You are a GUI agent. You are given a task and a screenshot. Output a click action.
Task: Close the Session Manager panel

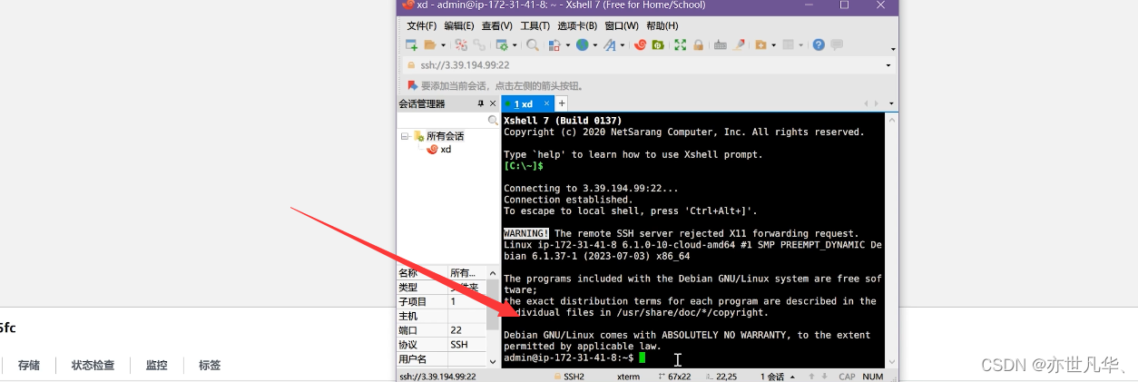[x=493, y=103]
